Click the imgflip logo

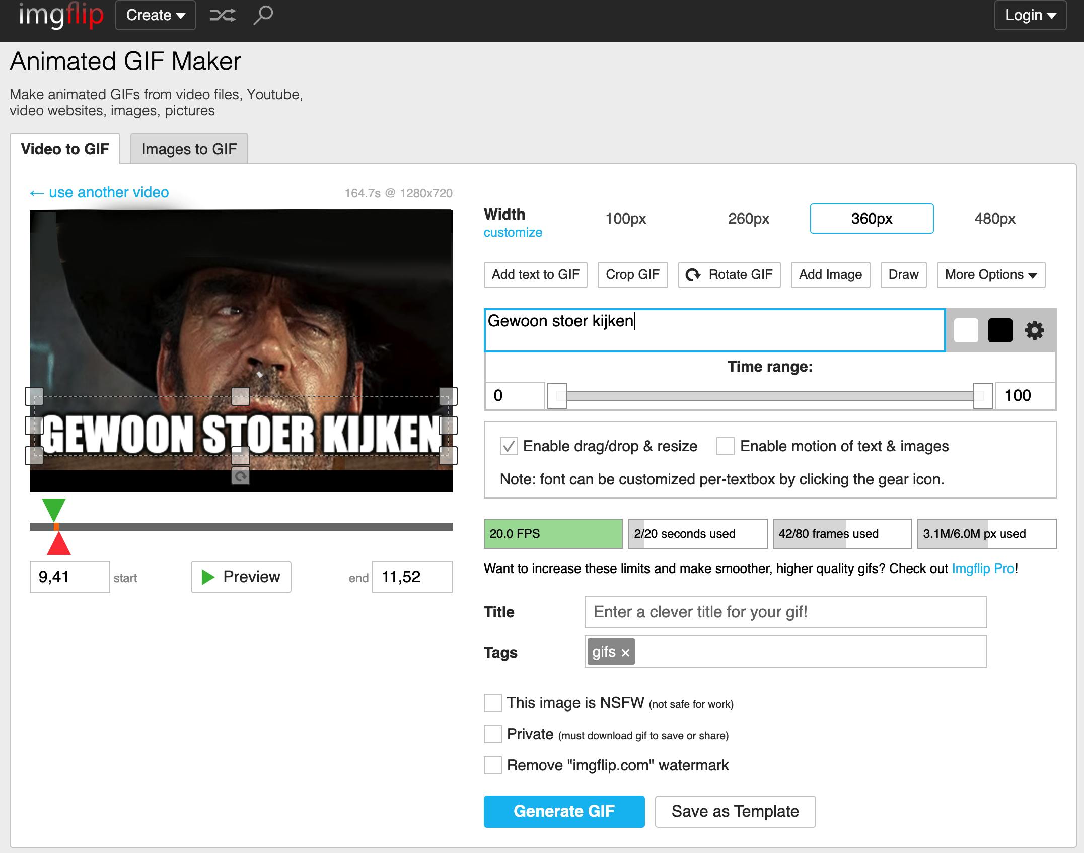tap(61, 15)
